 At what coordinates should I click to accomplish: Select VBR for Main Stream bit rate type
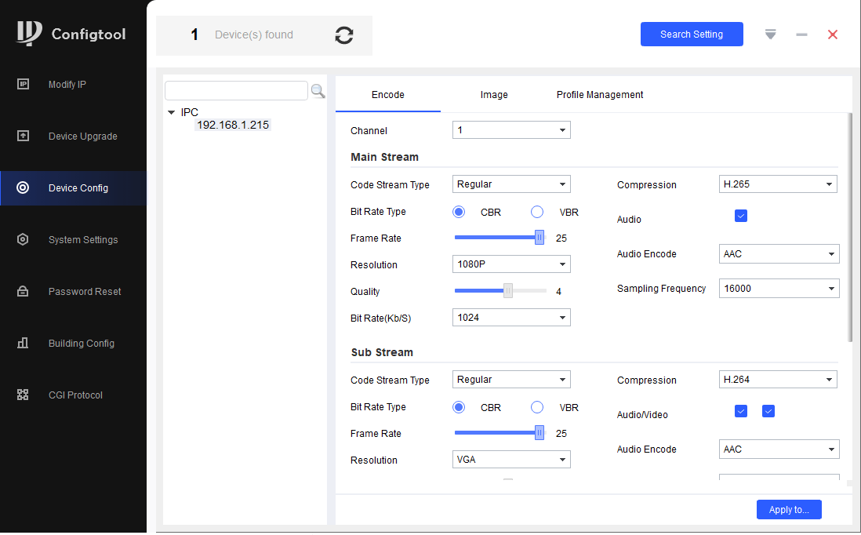click(537, 212)
